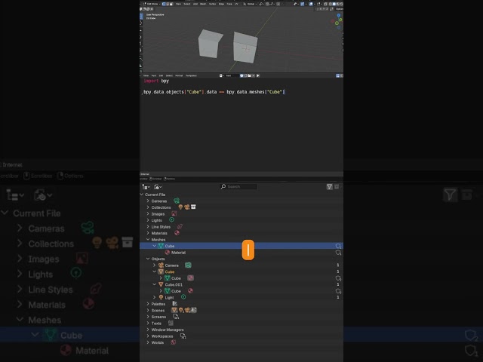Click the orange camera icon of Camera object
Viewport: 483px width, 362px height.
(x=161, y=265)
